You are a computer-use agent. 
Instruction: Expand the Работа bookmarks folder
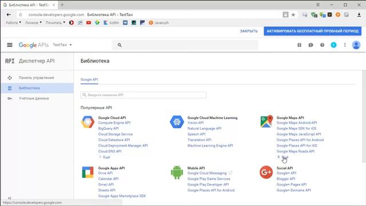tap(13, 23)
